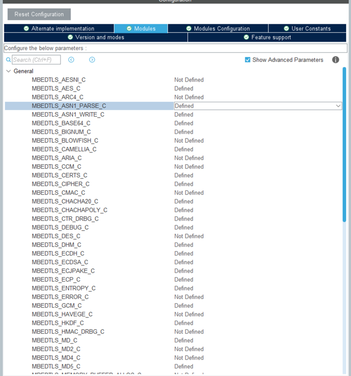Screen dimensions: 351x376
Task: Select MBEDTLS_ARC4_C parameter
Action: click(x=58, y=97)
